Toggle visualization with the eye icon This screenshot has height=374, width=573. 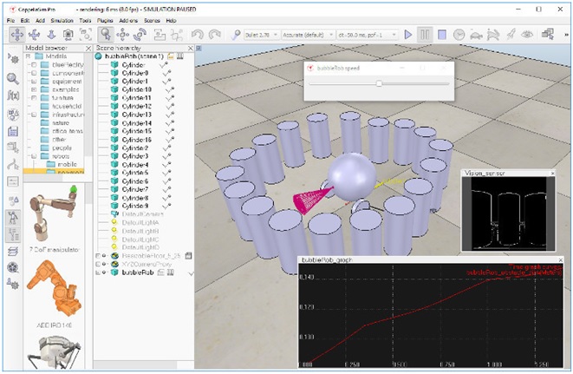[x=527, y=35]
